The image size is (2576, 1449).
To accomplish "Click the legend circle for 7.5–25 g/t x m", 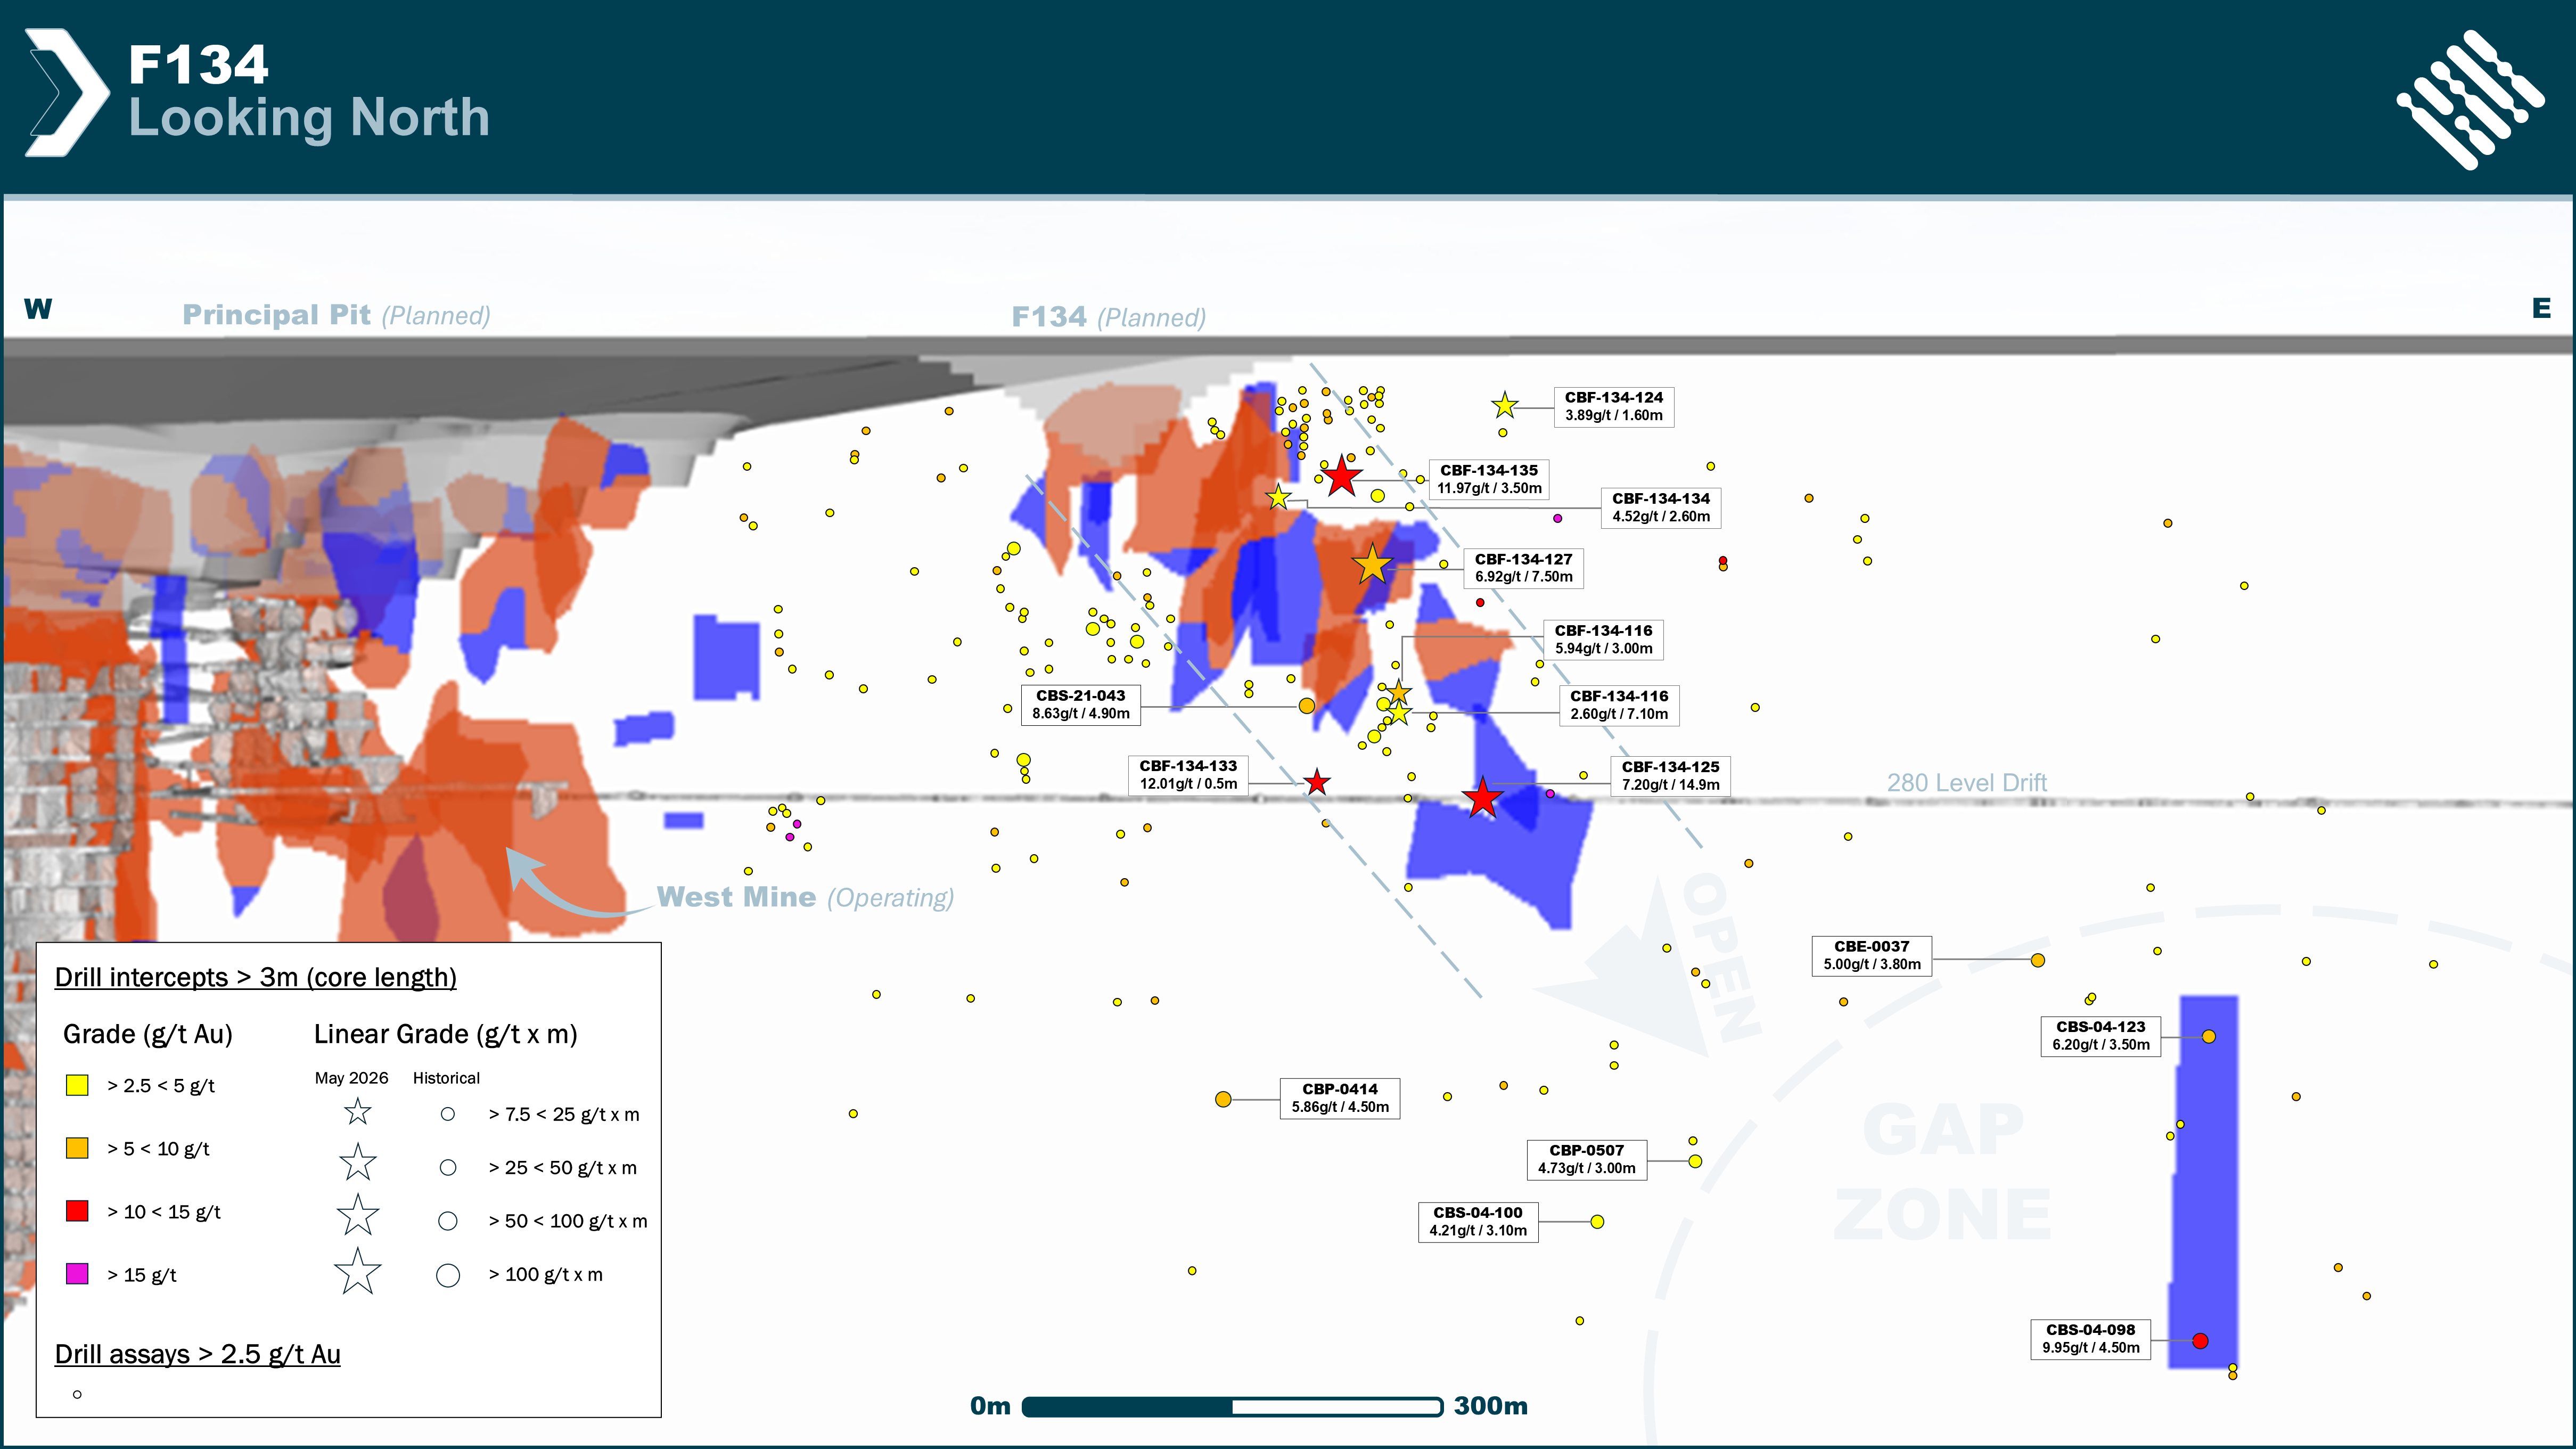I will (x=448, y=1114).
